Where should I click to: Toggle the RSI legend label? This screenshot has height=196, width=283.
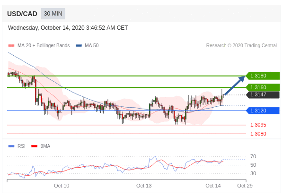point(21,146)
